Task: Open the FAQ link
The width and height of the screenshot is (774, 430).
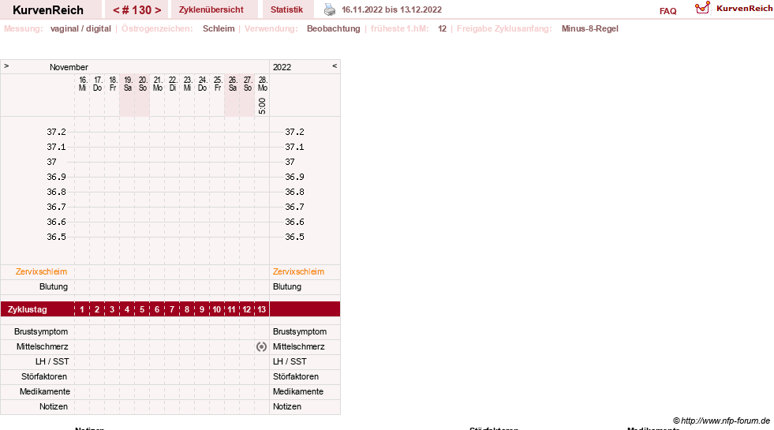Action: tap(667, 11)
